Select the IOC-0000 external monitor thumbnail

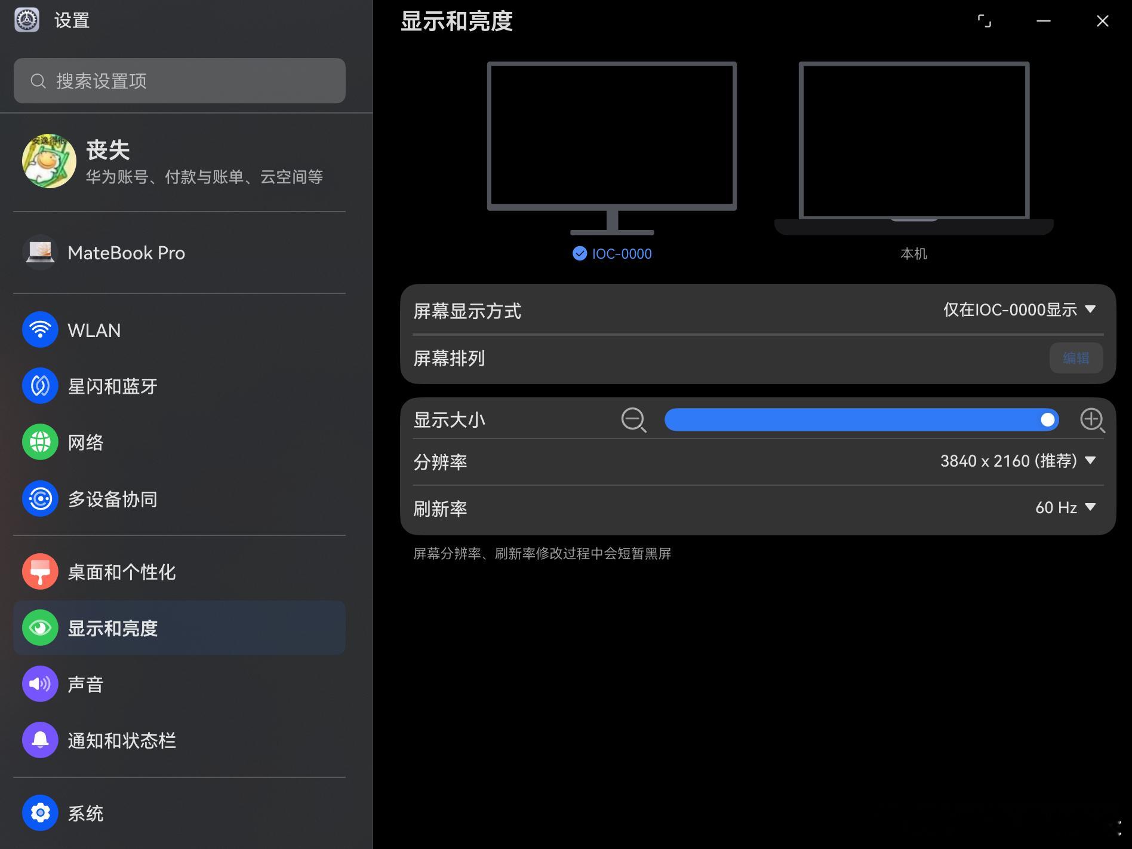(x=612, y=148)
